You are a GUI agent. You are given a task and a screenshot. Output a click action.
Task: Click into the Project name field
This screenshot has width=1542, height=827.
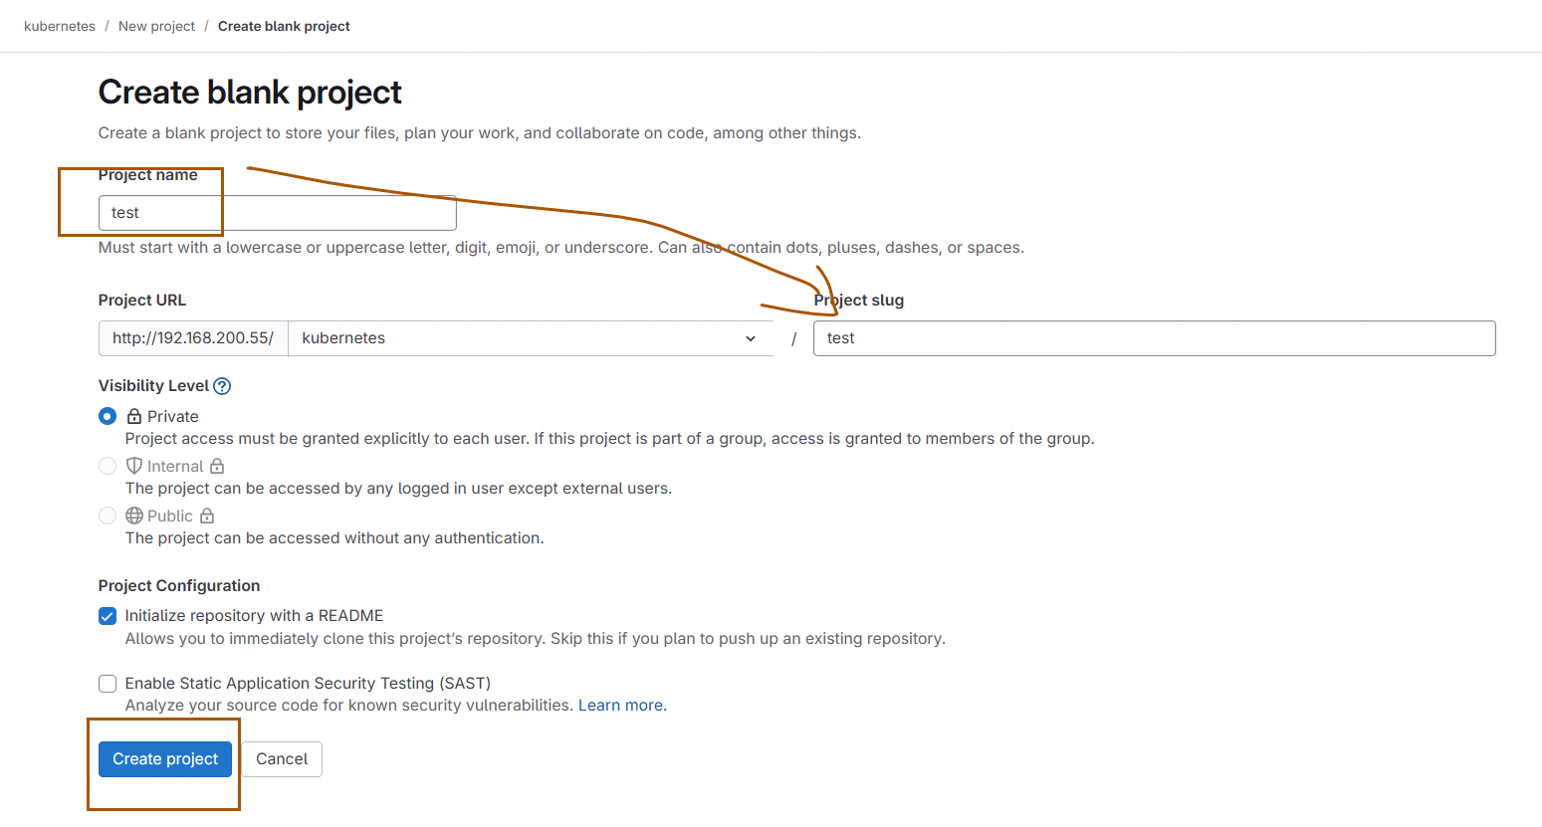278,213
